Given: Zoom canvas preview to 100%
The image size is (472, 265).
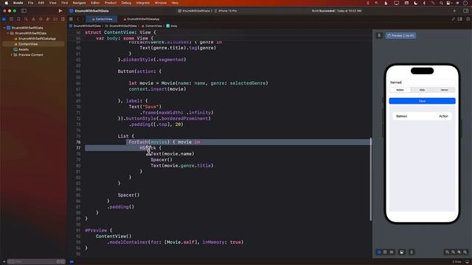Looking at the screenshot, I should 453,252.
